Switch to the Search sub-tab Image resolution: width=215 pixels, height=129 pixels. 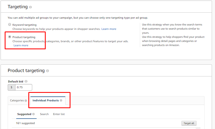tap(44, 114)
